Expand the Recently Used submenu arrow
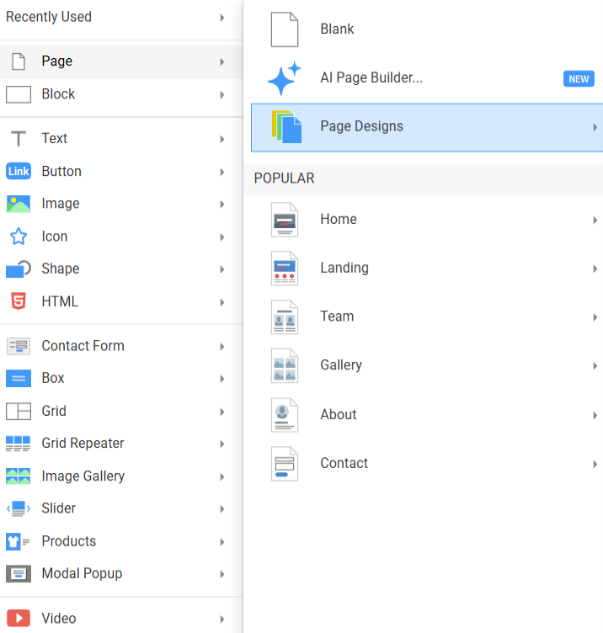 [222, 17]
